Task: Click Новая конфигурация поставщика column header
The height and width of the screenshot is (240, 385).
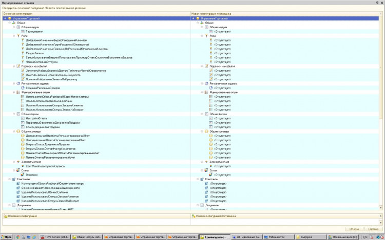Action: click(285, 14)
